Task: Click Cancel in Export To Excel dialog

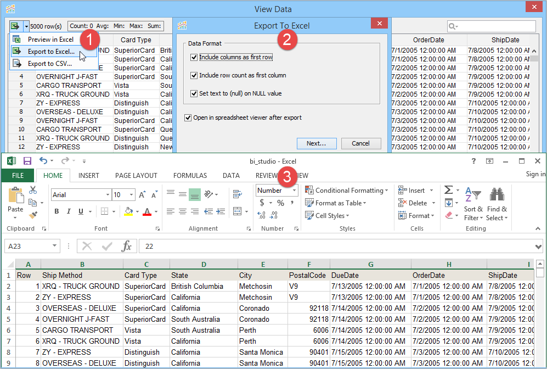Action: (x=360, y=143)
